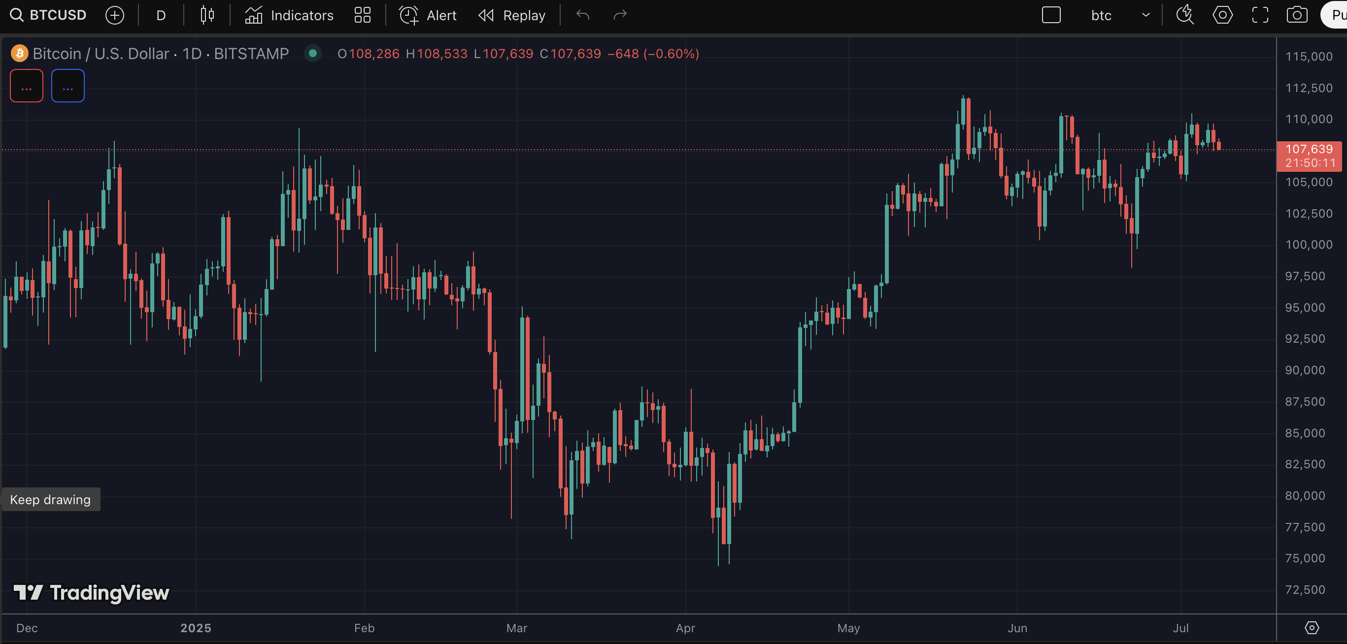1347x644 pixels.
Task: Open the D timeframe interval menu
Action: [161, 15]
